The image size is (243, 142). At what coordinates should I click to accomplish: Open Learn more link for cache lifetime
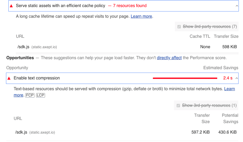click(141, 16)
